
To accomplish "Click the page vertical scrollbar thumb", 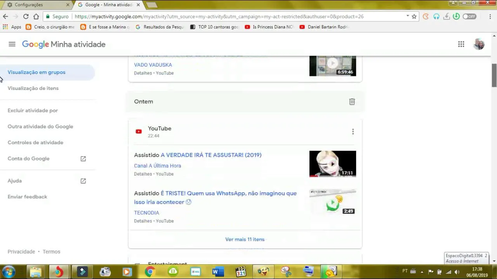I will (494, 75).
